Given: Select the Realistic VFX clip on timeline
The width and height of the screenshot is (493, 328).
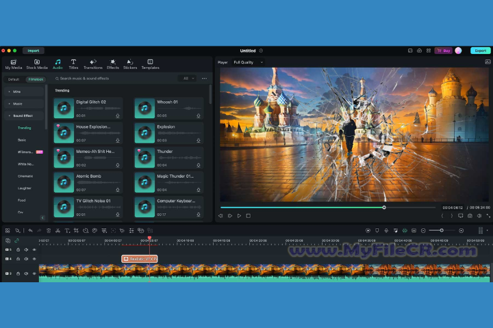Looking at the screenshot, I should (x=139, y=259).
